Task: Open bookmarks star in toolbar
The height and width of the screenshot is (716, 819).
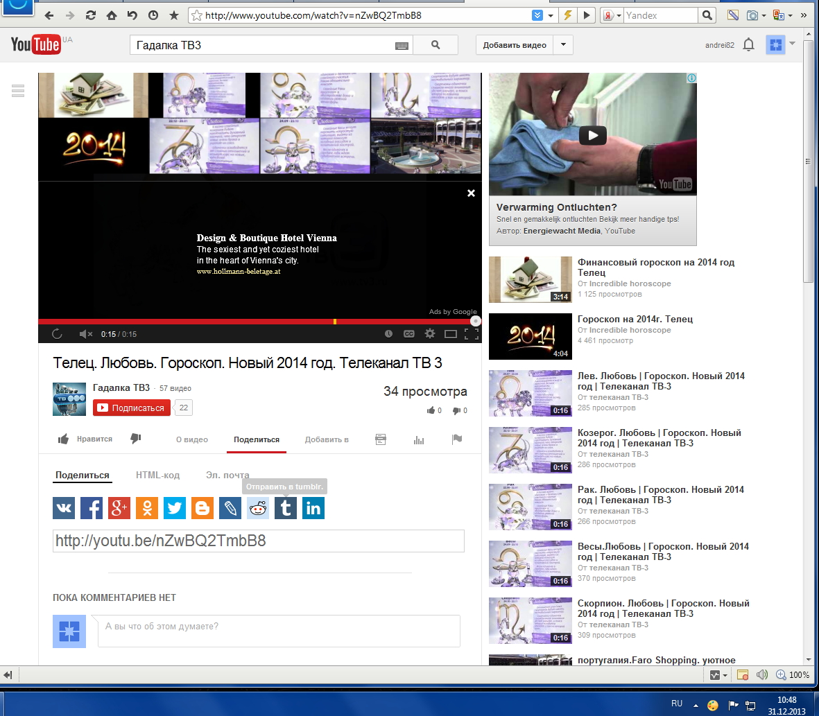Action: (174, 16)
